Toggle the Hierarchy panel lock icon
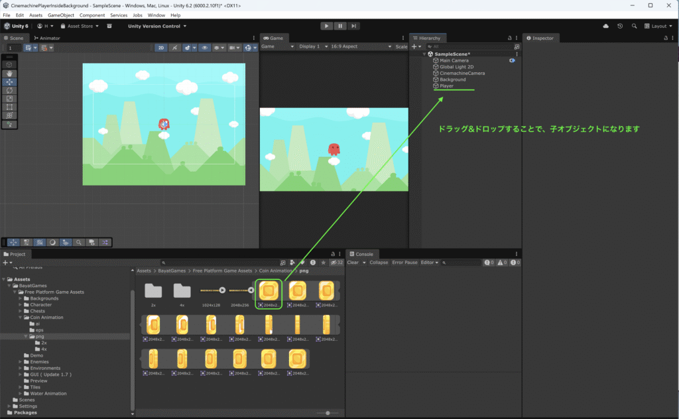 [509, 38]
